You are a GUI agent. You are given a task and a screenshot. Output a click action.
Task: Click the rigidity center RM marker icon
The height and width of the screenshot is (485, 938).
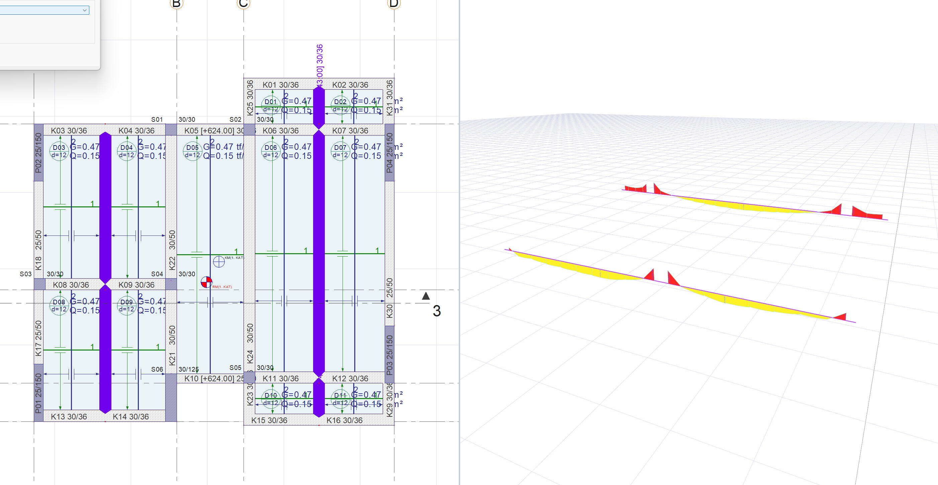(x=206, y=282)
